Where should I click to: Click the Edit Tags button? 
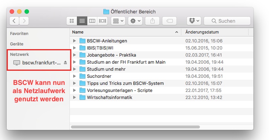tap(169, 21)
